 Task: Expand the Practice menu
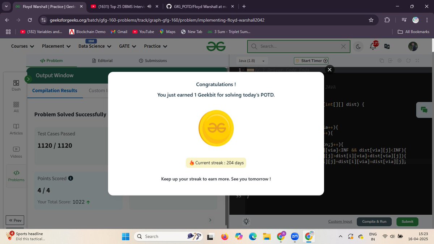tap(156, 46)
